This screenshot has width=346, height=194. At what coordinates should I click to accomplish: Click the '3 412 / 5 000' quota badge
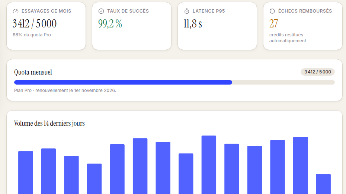317,72
